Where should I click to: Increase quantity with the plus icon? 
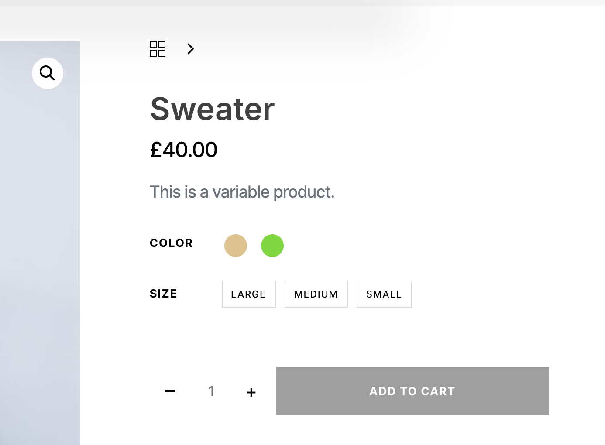coord(251,392)
